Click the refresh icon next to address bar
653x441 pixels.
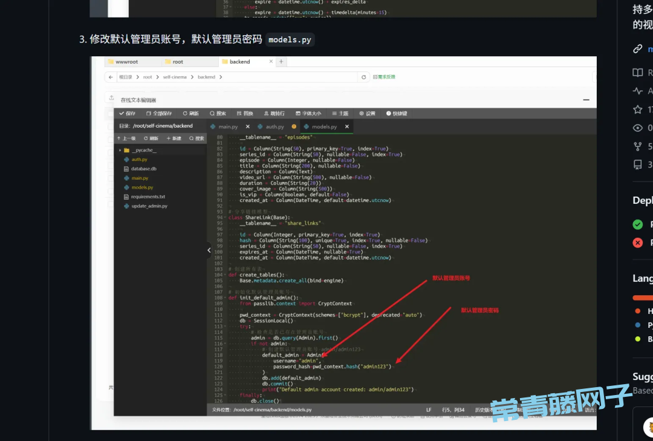tap(364, 77)
